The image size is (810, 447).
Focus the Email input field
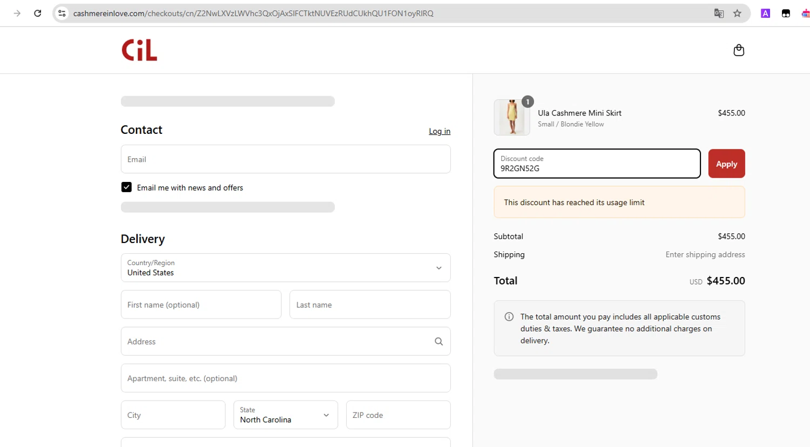(x=285, y=159)
